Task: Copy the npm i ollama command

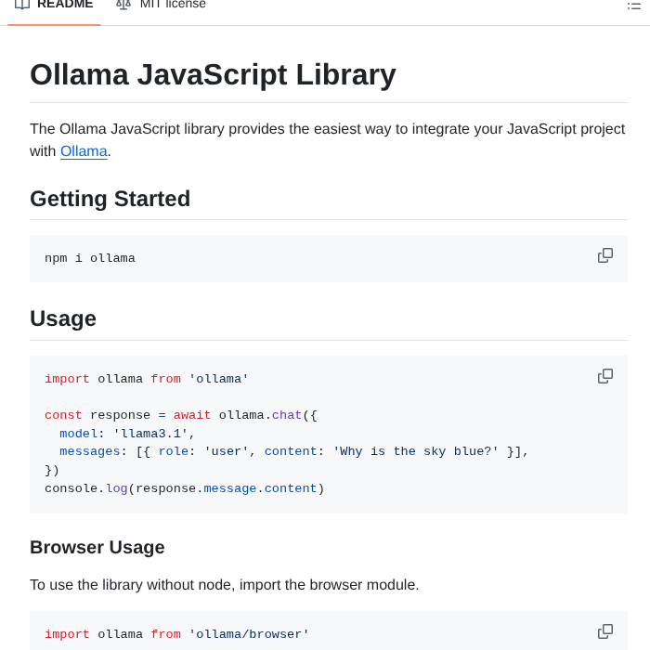Action: coord(605,255)
